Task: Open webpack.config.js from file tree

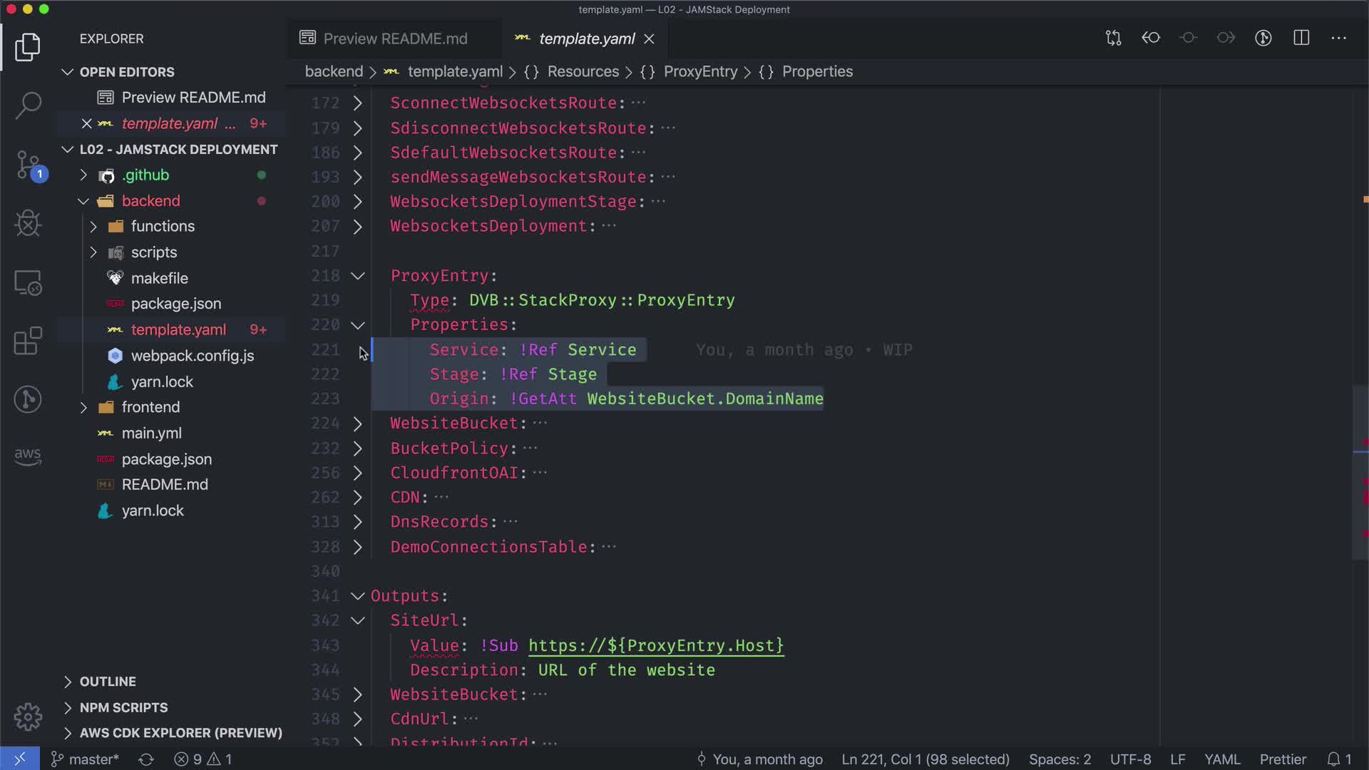Action: [192, 356]
